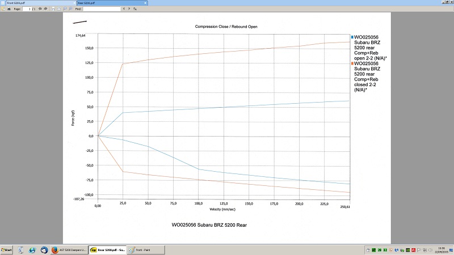The image size is (454, 255).
Task: Click find next arrow
Action: pyautogui.click(x=129, y=9)
